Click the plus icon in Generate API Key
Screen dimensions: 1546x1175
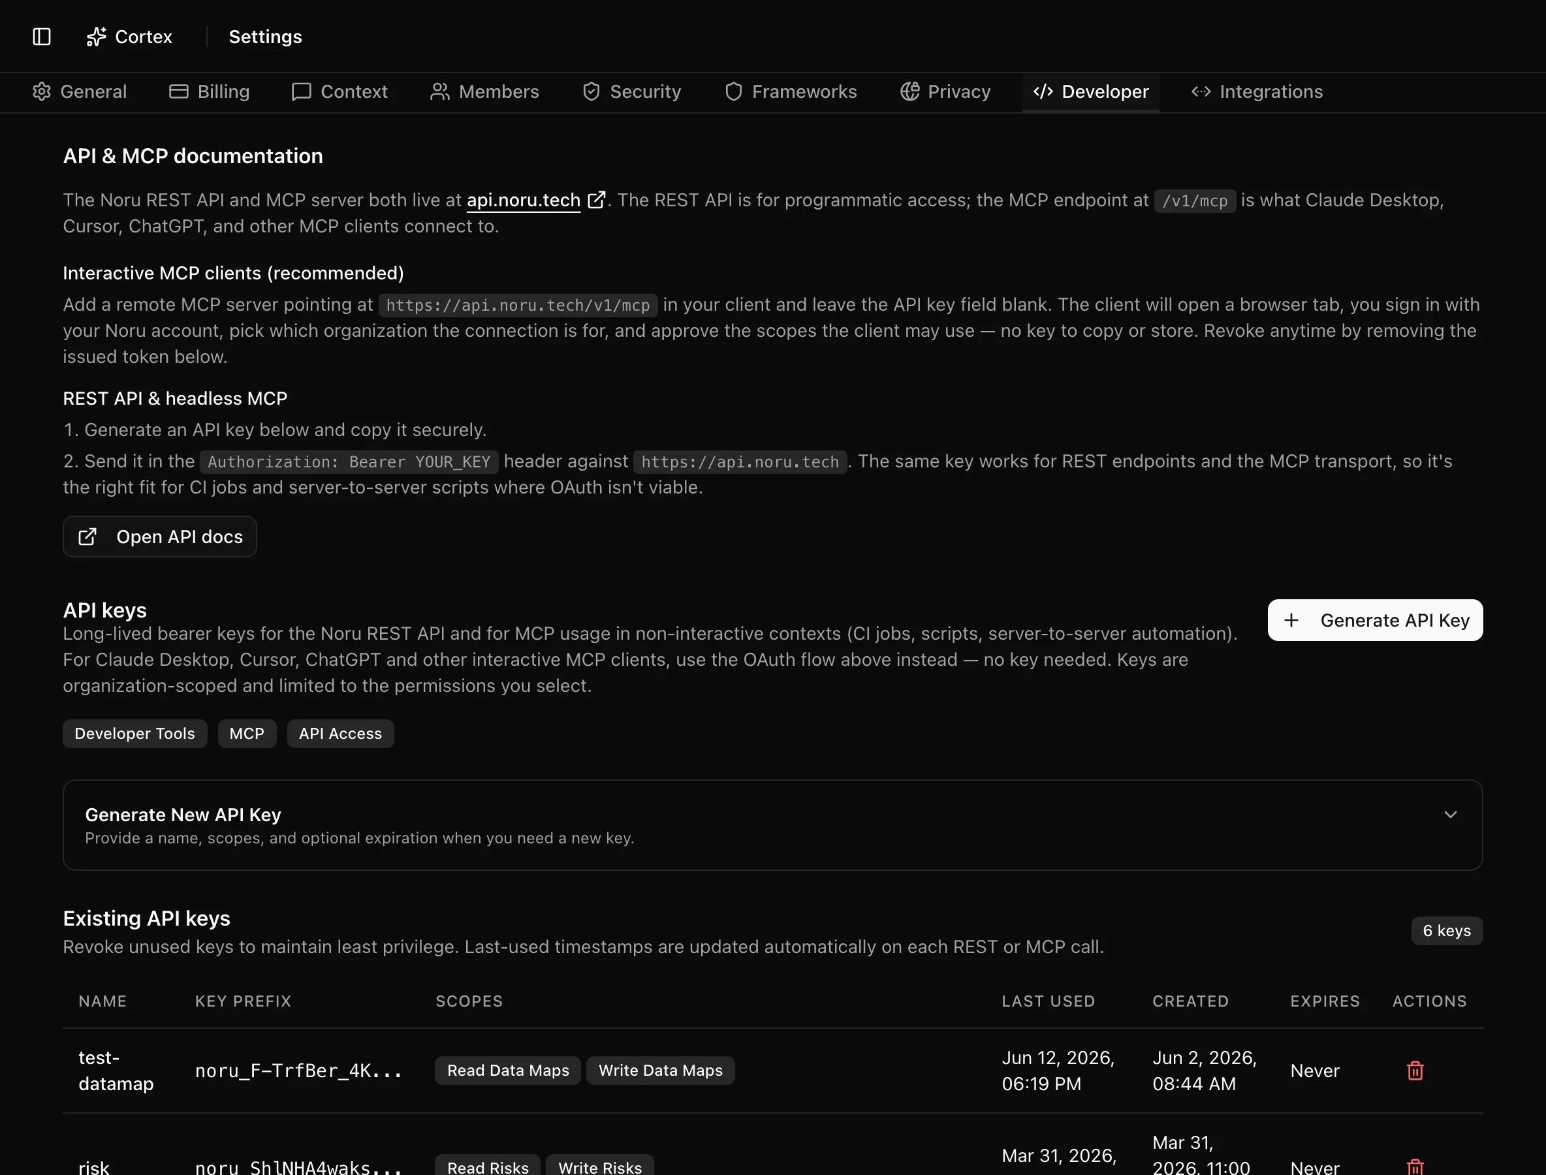click(x=1291, y=620)
